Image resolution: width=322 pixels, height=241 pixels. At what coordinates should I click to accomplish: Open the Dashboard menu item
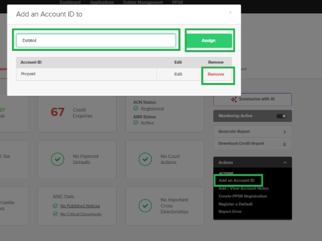tap(70, 2)
